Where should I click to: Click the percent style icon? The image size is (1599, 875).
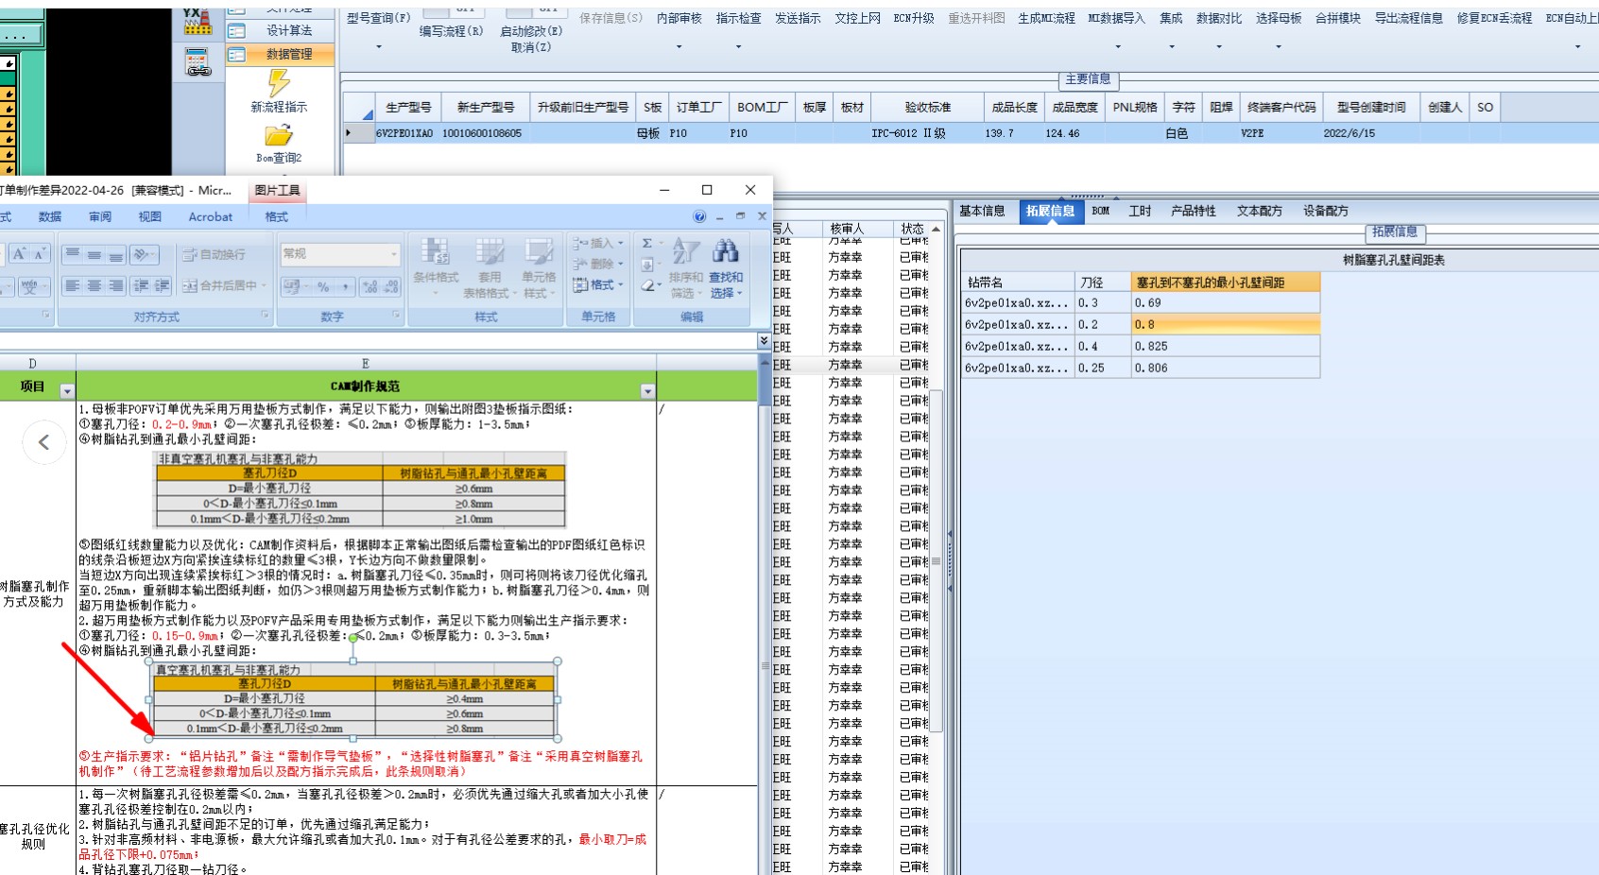[323, 286]
